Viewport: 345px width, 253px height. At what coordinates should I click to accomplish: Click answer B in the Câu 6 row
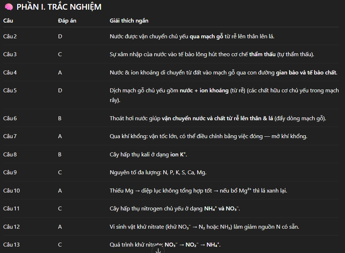60,118
